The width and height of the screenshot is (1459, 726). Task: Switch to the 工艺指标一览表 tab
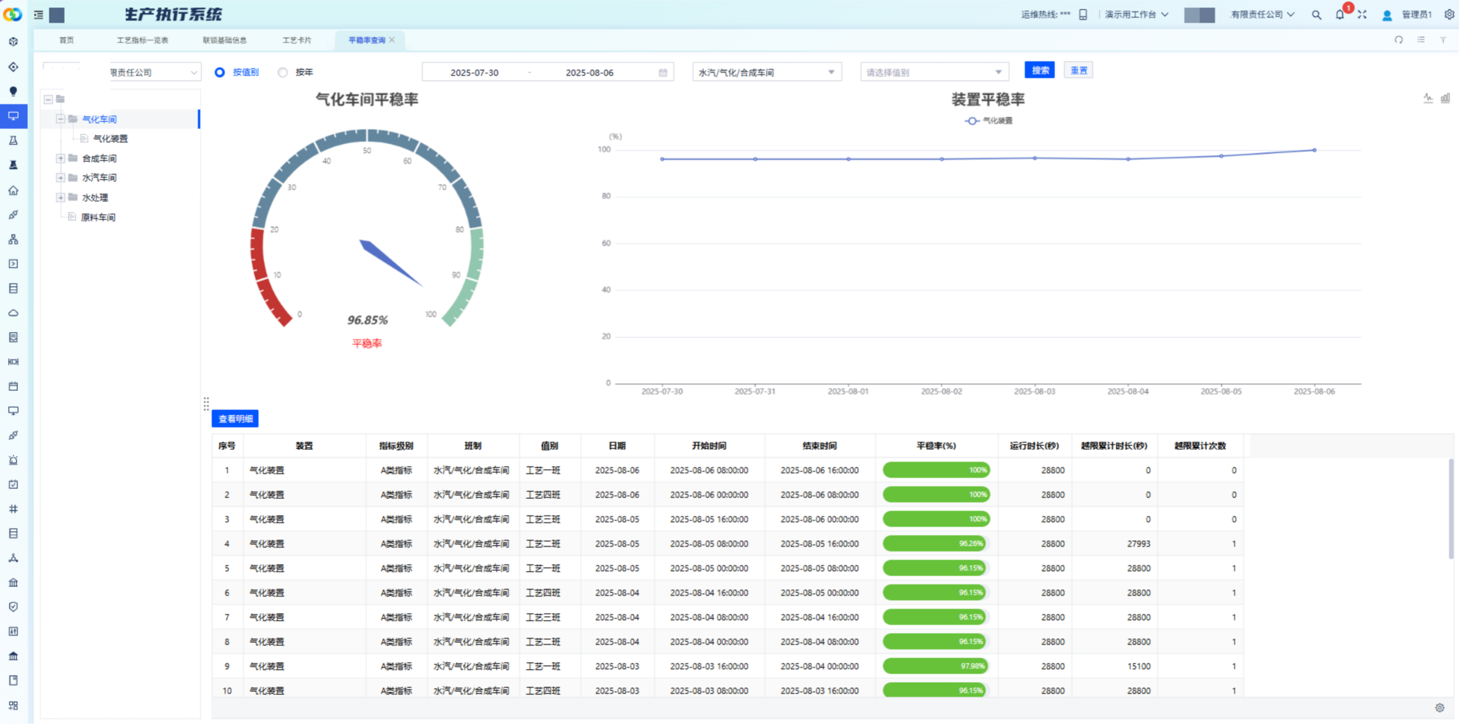(142, 40)
